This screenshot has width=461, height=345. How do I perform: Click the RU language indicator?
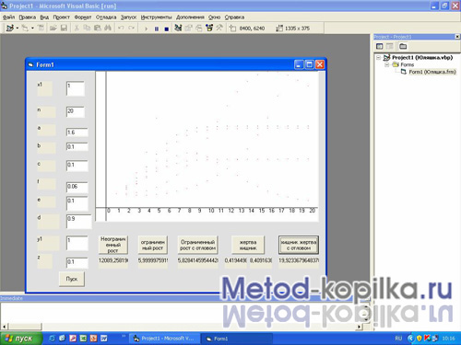click(x=398, y=339)
